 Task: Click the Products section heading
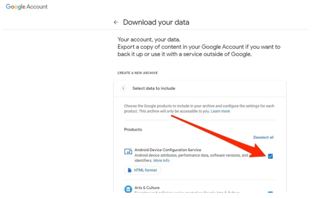point(133,130)
